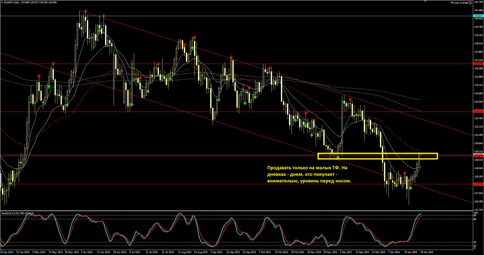Viewport: 484px width, 255px height.
Task: Click the red sell arrow above the 19 Jan 2016 candles
Action: click(x=405, y=173)
